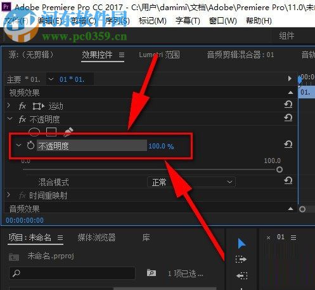Click the 不透明度 slider handle at 100.0
The width and height of the screenshot is (315, 290).
[280, 169]
